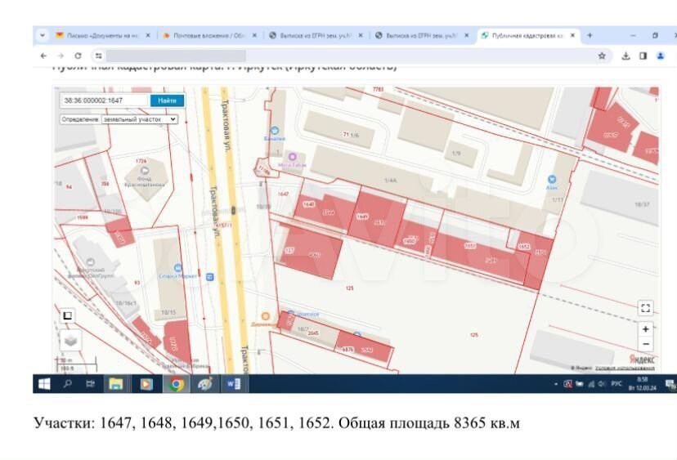Screen dimensions: 677x460
Task: Reload the page
Action: 78,56
